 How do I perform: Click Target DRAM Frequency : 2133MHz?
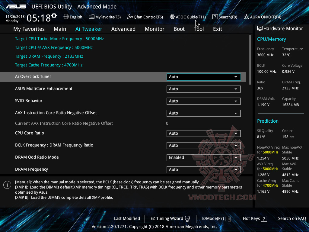pos(49,56)
